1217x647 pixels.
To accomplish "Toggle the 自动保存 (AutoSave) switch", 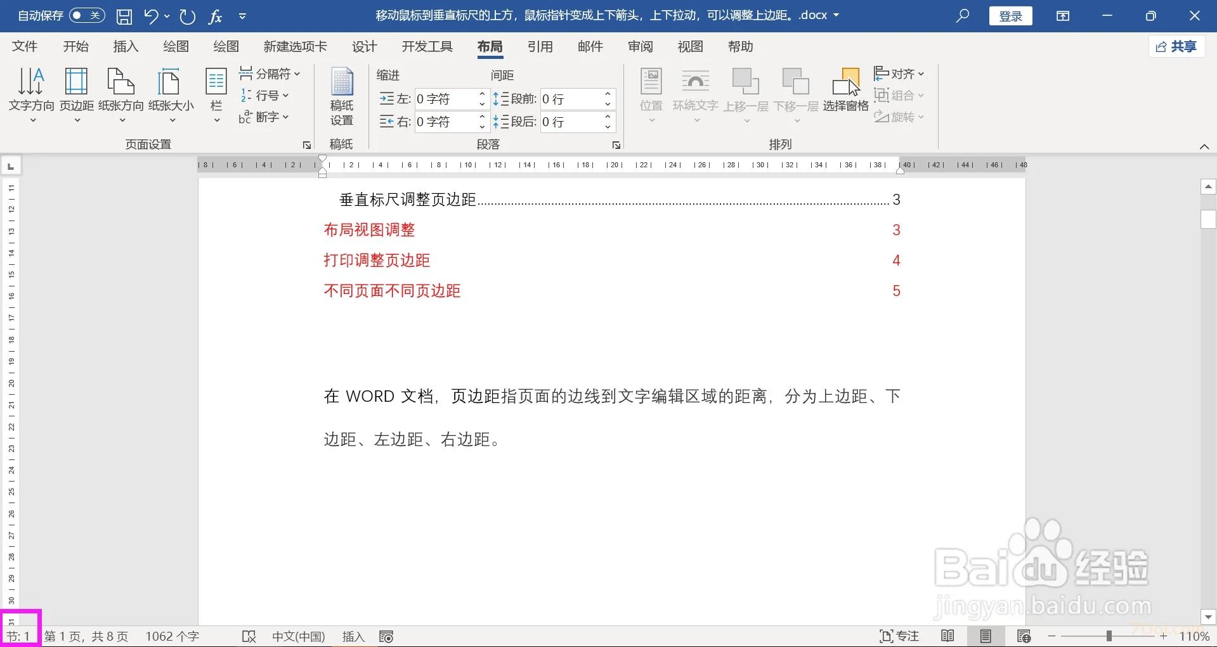I will 87,15.
